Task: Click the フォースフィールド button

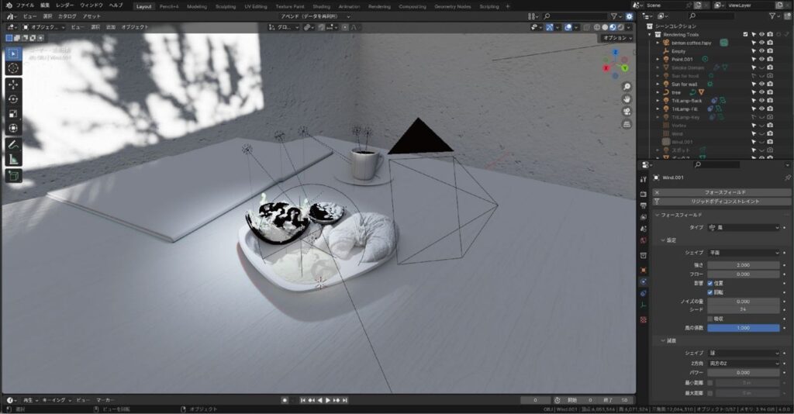Action: point(722,192)
